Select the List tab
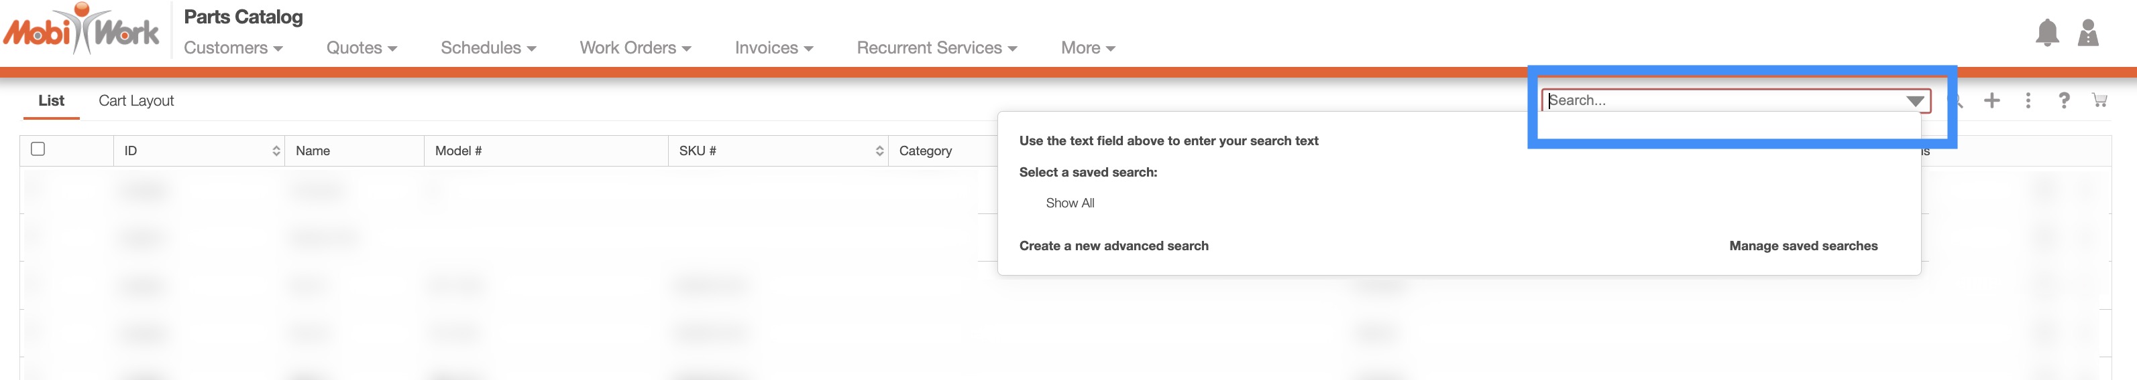This screenshot has height=380, width=2137. click(x=50, y=101)
